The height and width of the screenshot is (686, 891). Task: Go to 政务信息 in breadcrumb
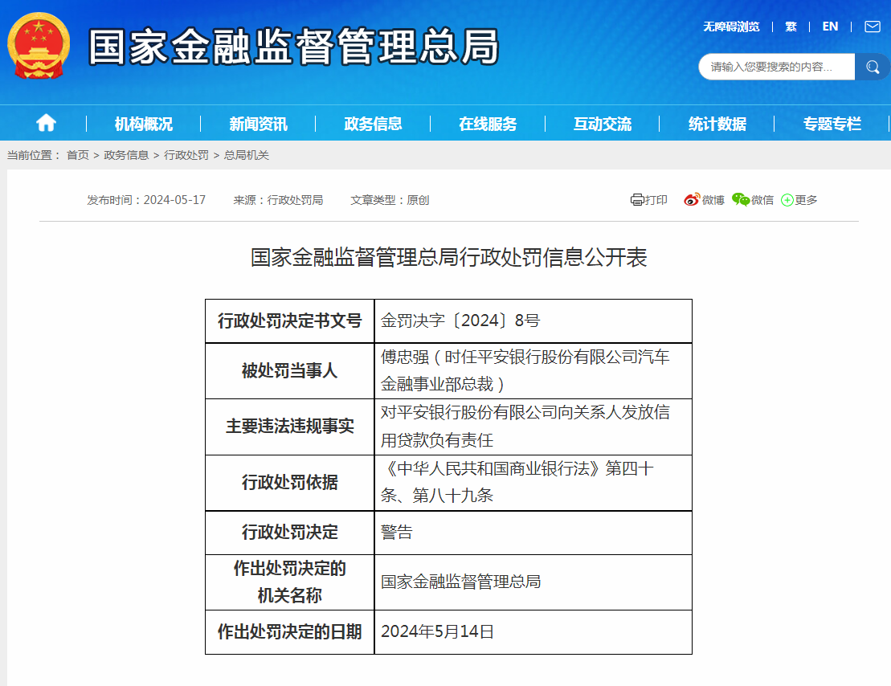point(126,155)
